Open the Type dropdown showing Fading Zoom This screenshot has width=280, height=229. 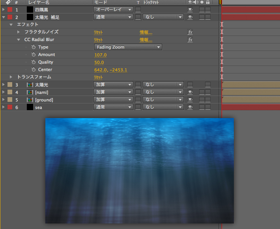click(128, 47)
